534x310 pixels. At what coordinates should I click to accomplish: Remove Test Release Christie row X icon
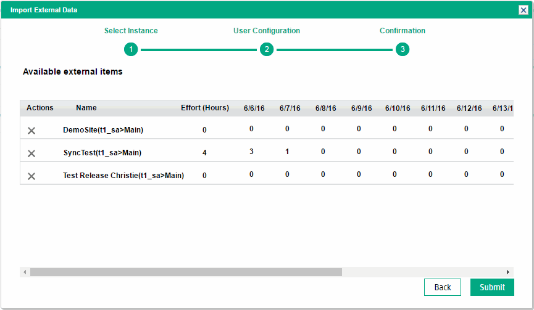(x=31, y=176)
